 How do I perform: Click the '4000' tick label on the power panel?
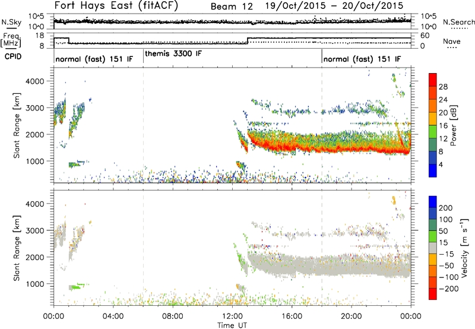coord(34,81)
